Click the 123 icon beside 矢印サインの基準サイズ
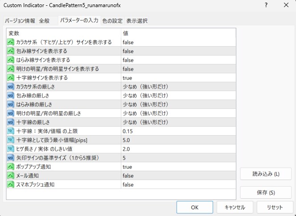This screenshot has width=296, height=216. click(x=11, y=158)
